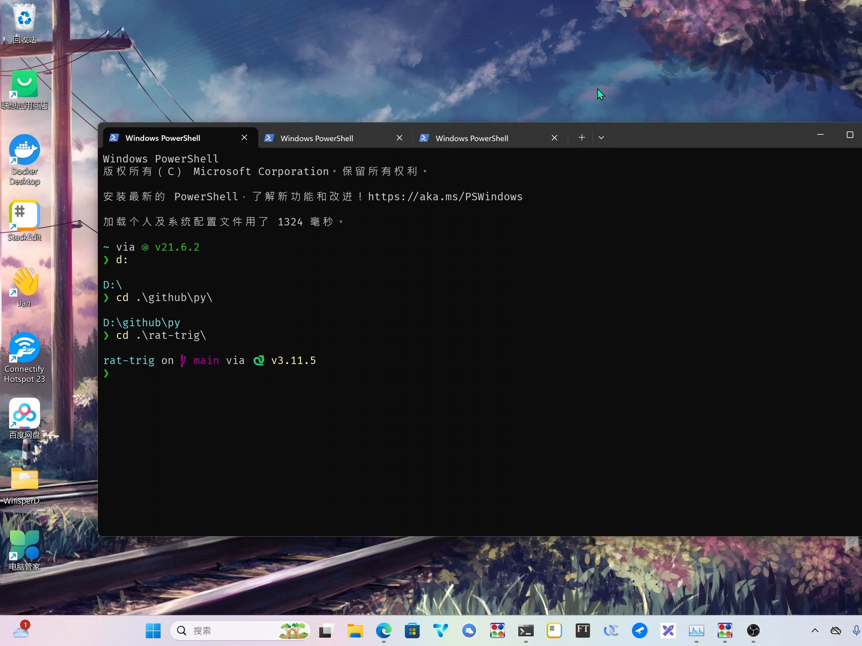The height and width of the screenshot is (646, 862).
Task: Select the Recycle Bin desktop icon
Action: (x=25, y=18)
